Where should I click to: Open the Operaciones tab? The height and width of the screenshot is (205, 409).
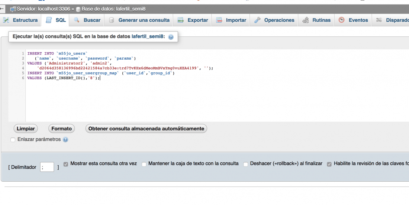point(274,20)
